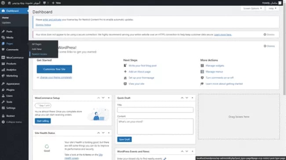Click the New content plus button
The width and height of the screenshot is (286, 160).
56,3
